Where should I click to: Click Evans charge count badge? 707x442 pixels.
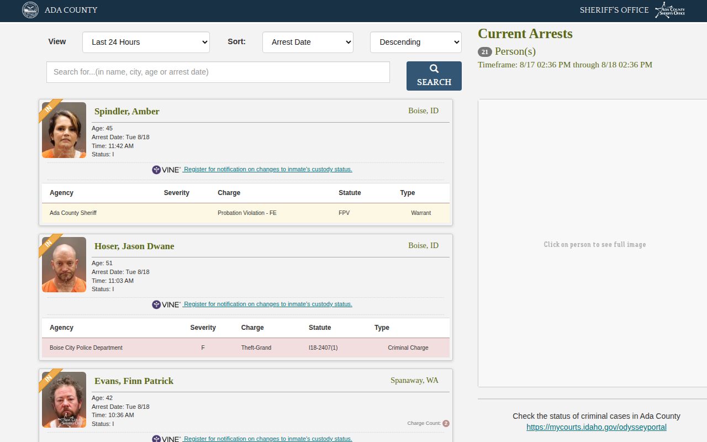(446, 424)
